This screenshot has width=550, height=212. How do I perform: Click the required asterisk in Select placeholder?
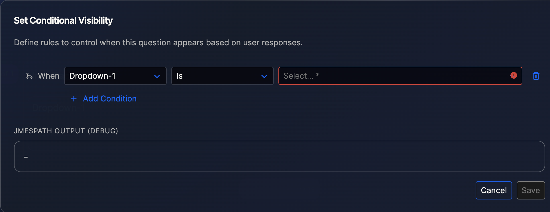click(x=317, y=75)
